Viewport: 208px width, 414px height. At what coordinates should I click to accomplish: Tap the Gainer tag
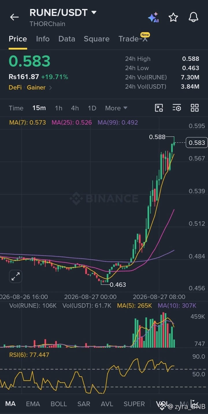(36, 87)
